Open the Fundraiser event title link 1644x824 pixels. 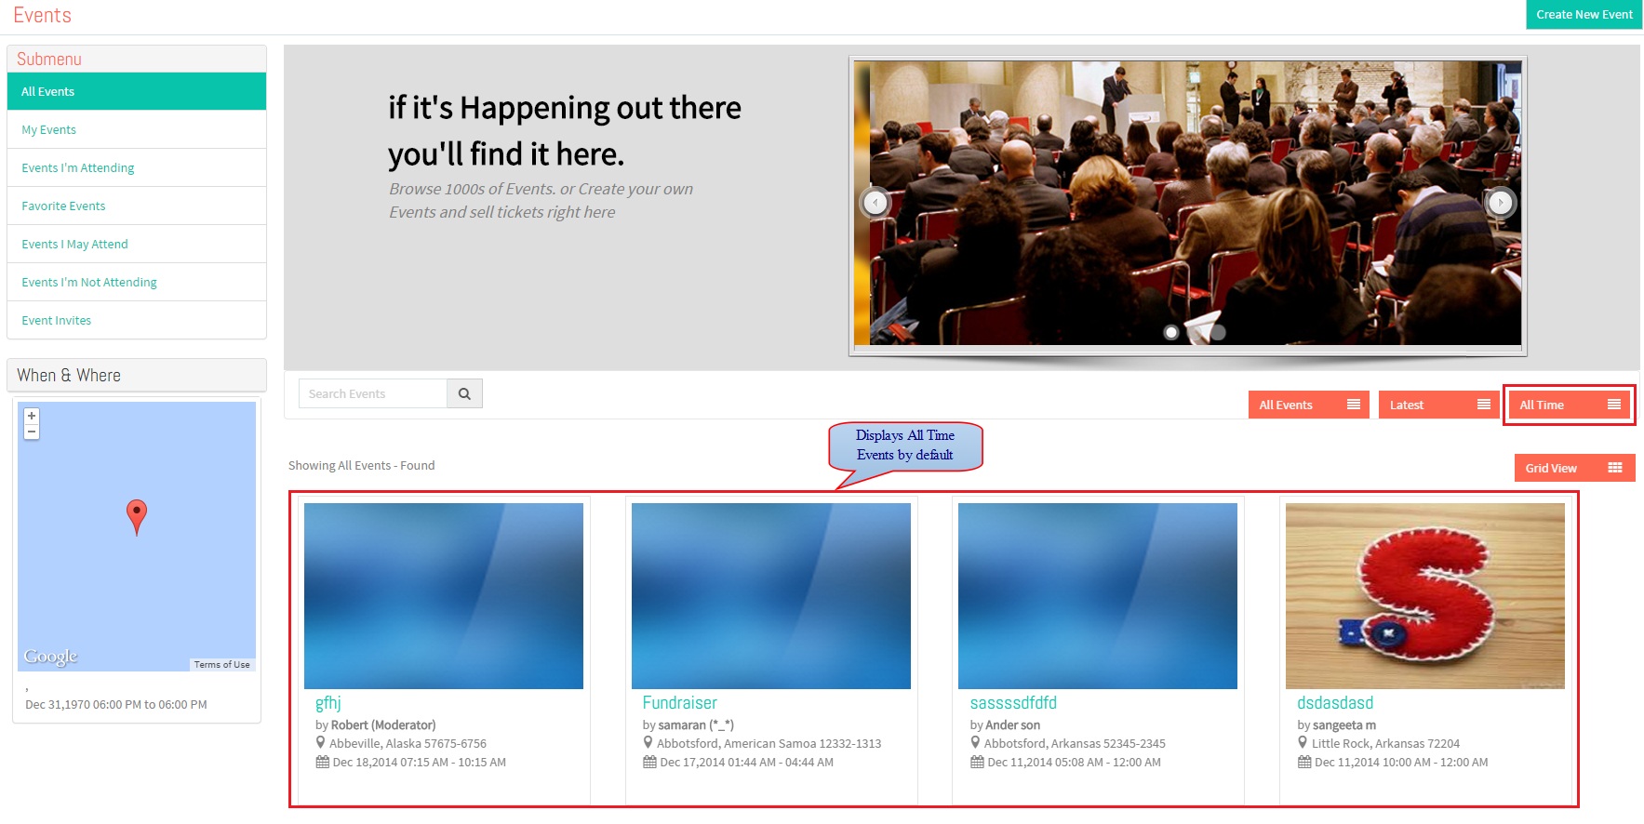pyautogui.click(x=680, y=703)
